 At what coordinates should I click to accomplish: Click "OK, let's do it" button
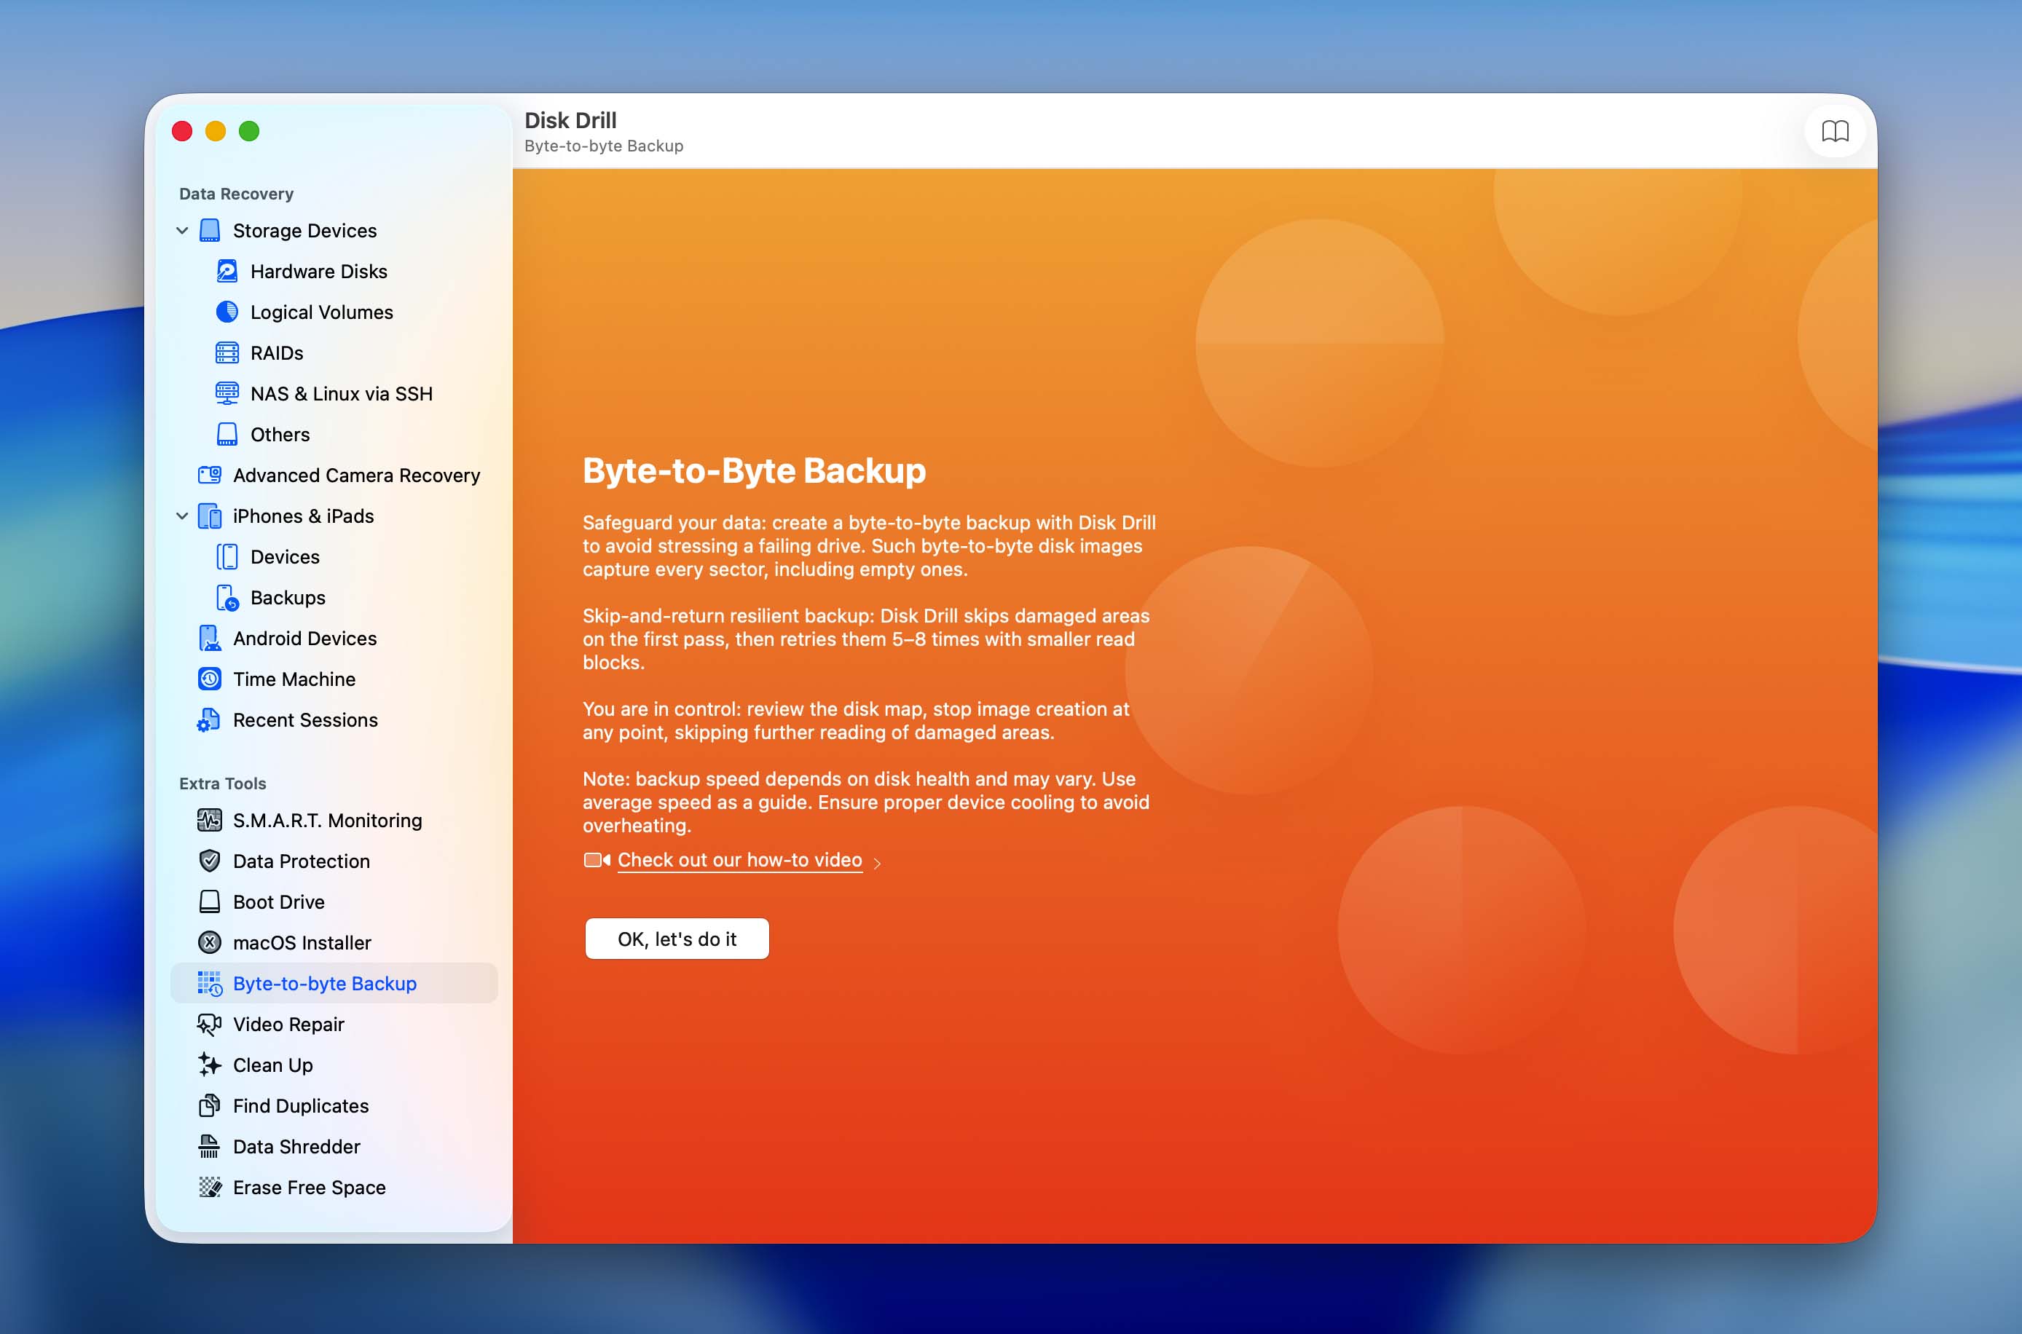[677, 939]
